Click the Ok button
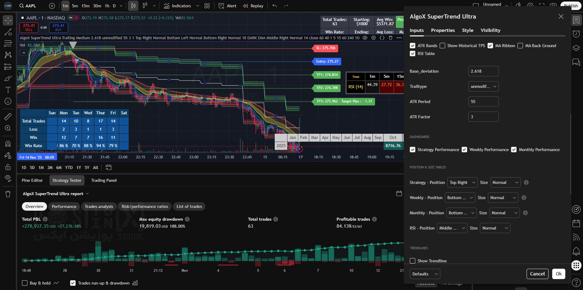The image size is (583, 290). (559, 274)
